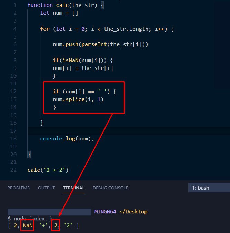Click 'num.push' call on line 6
This screenshot has height=233, width=230.
pyautogui.click(x=66, y=44)
